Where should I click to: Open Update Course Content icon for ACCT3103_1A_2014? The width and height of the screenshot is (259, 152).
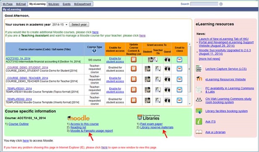click(x=133, y=60)
